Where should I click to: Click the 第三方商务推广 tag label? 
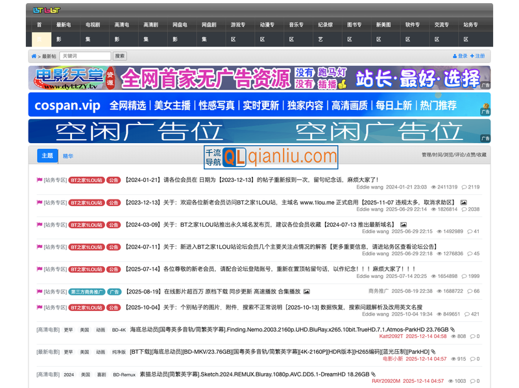tap(86, 291)
